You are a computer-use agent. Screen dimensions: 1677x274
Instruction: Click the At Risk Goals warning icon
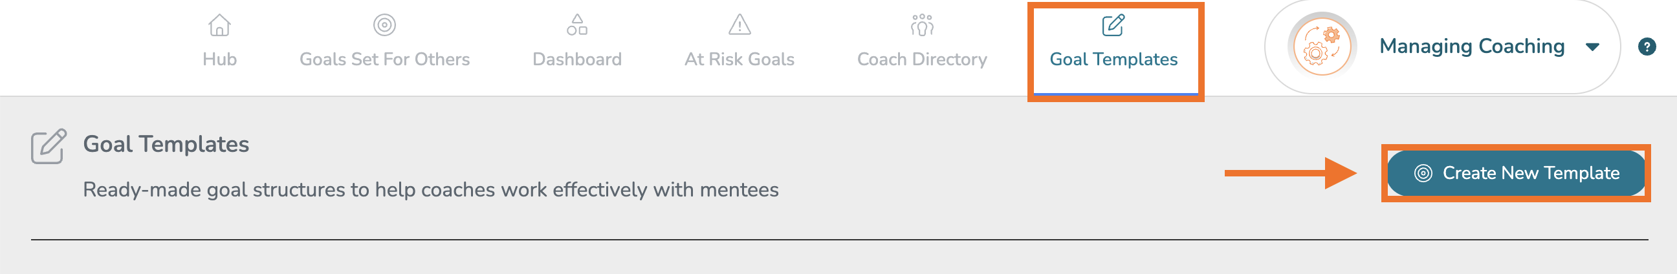pos(739,25)
